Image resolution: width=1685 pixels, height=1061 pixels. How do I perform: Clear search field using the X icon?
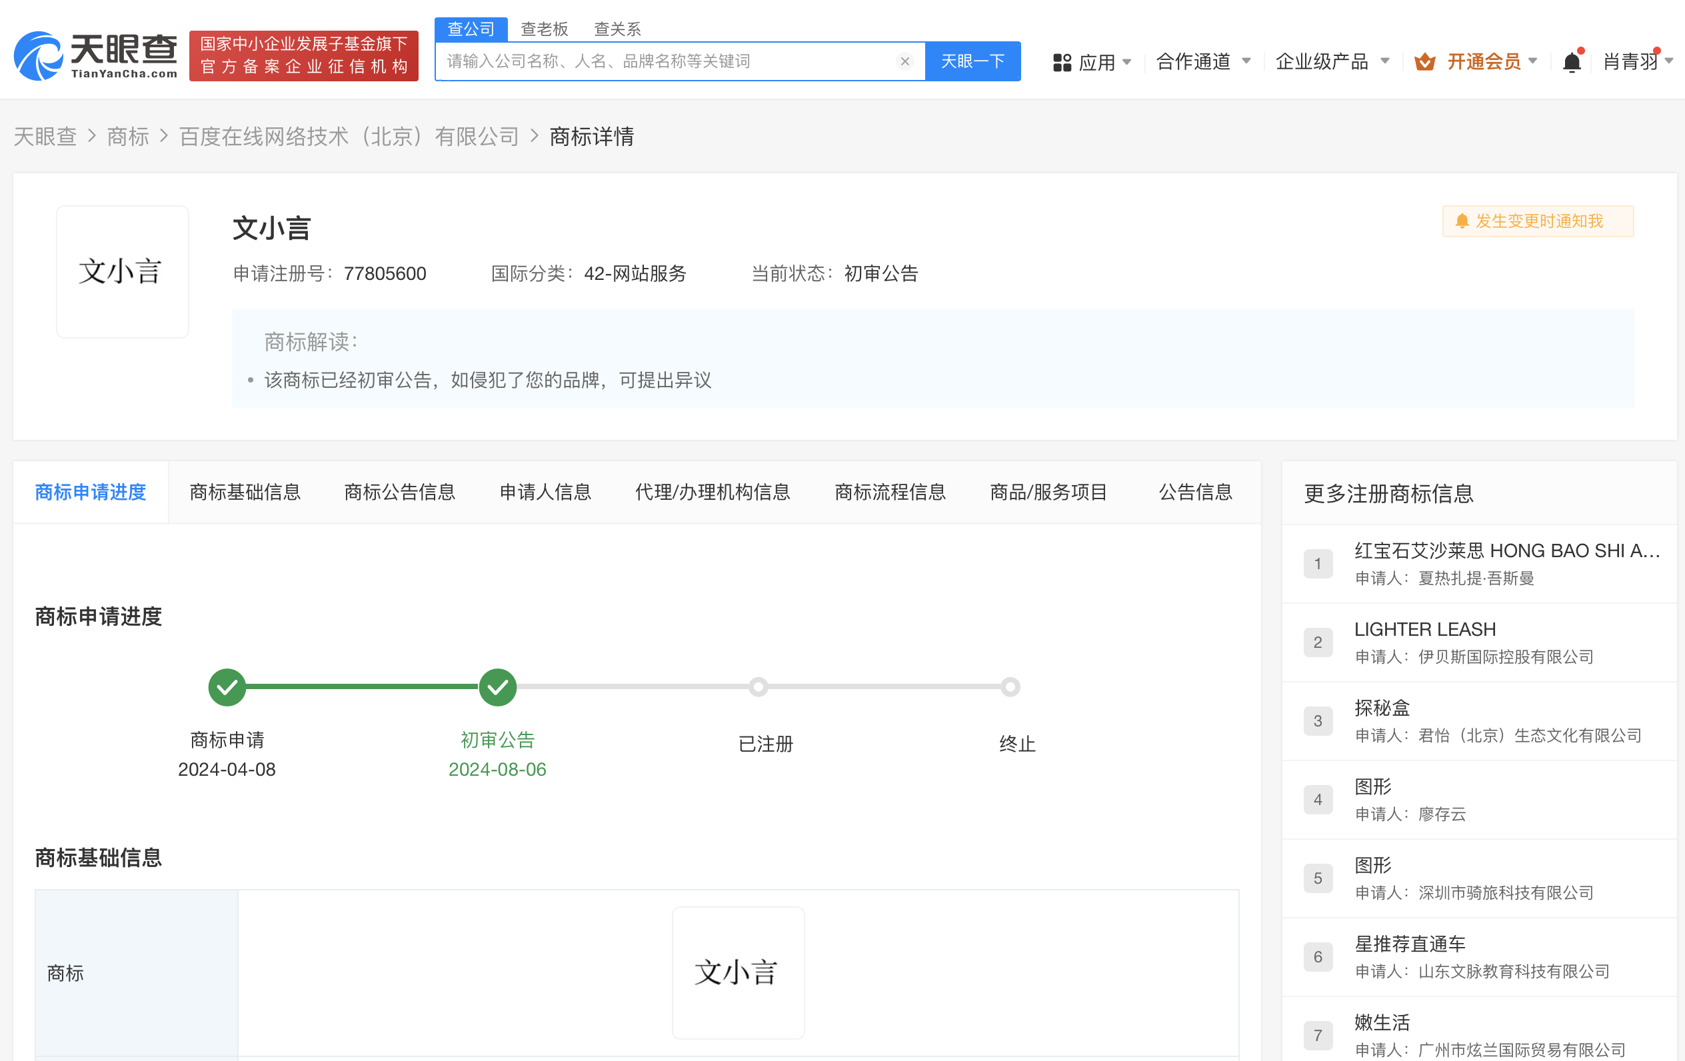pos(904,61)
